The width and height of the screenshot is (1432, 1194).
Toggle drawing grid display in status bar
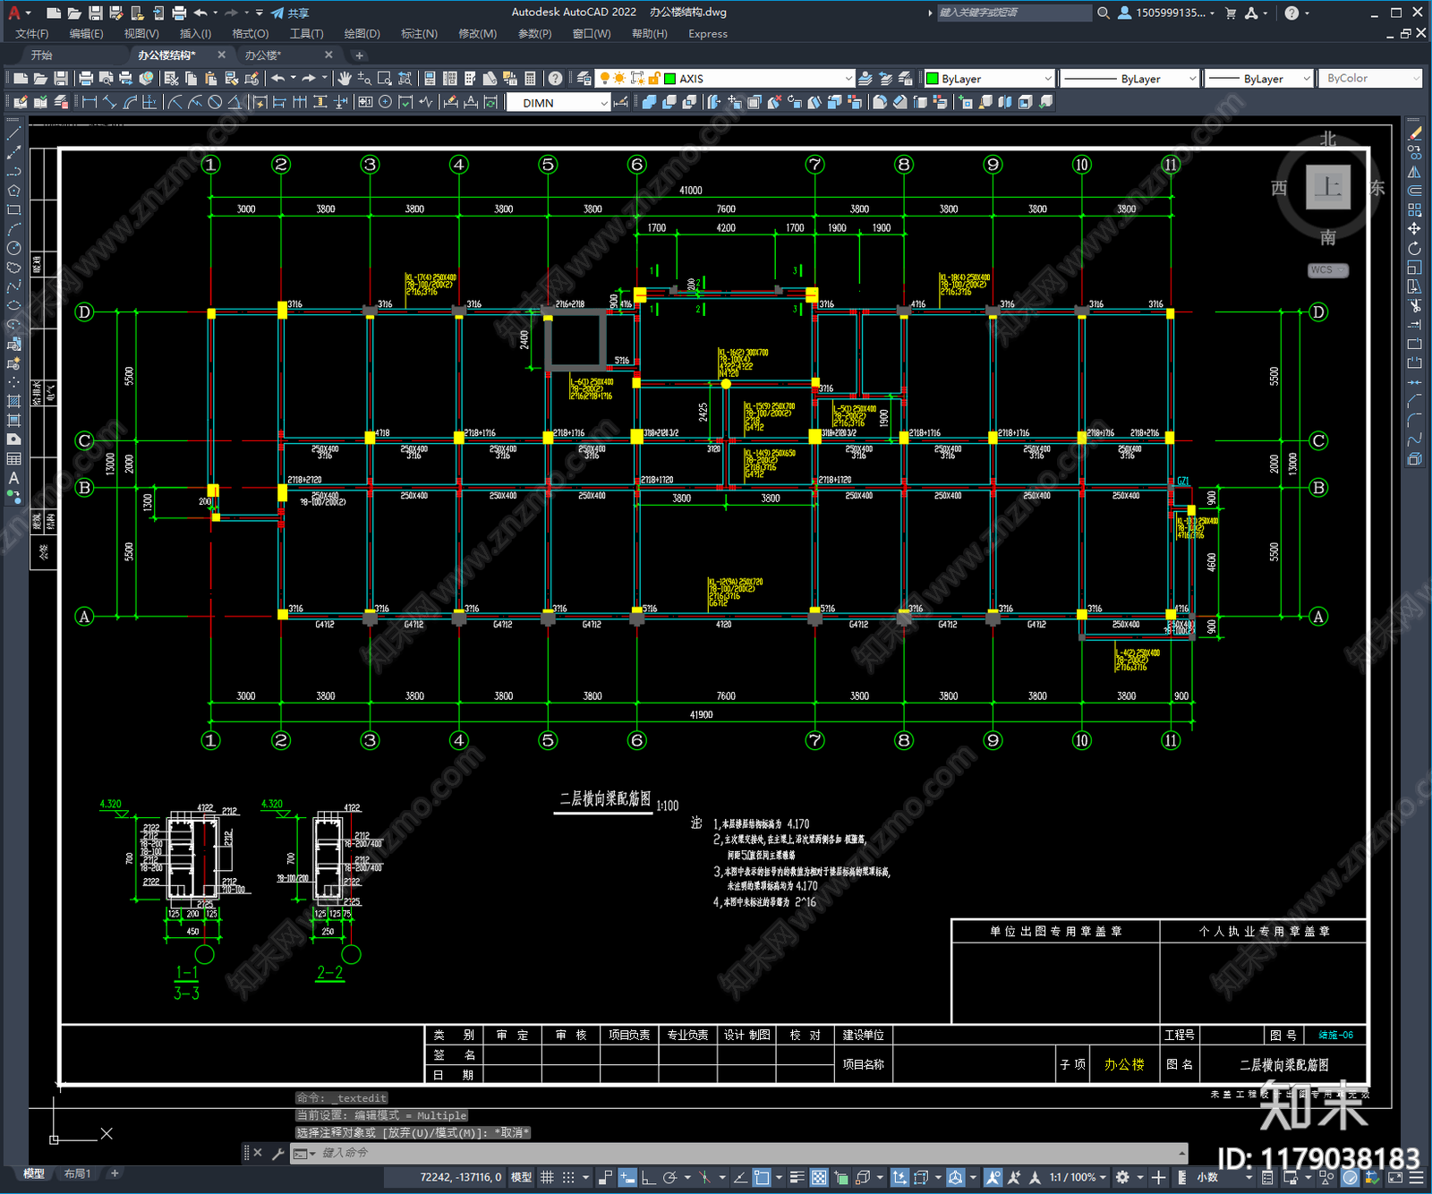pos(547,1177)
